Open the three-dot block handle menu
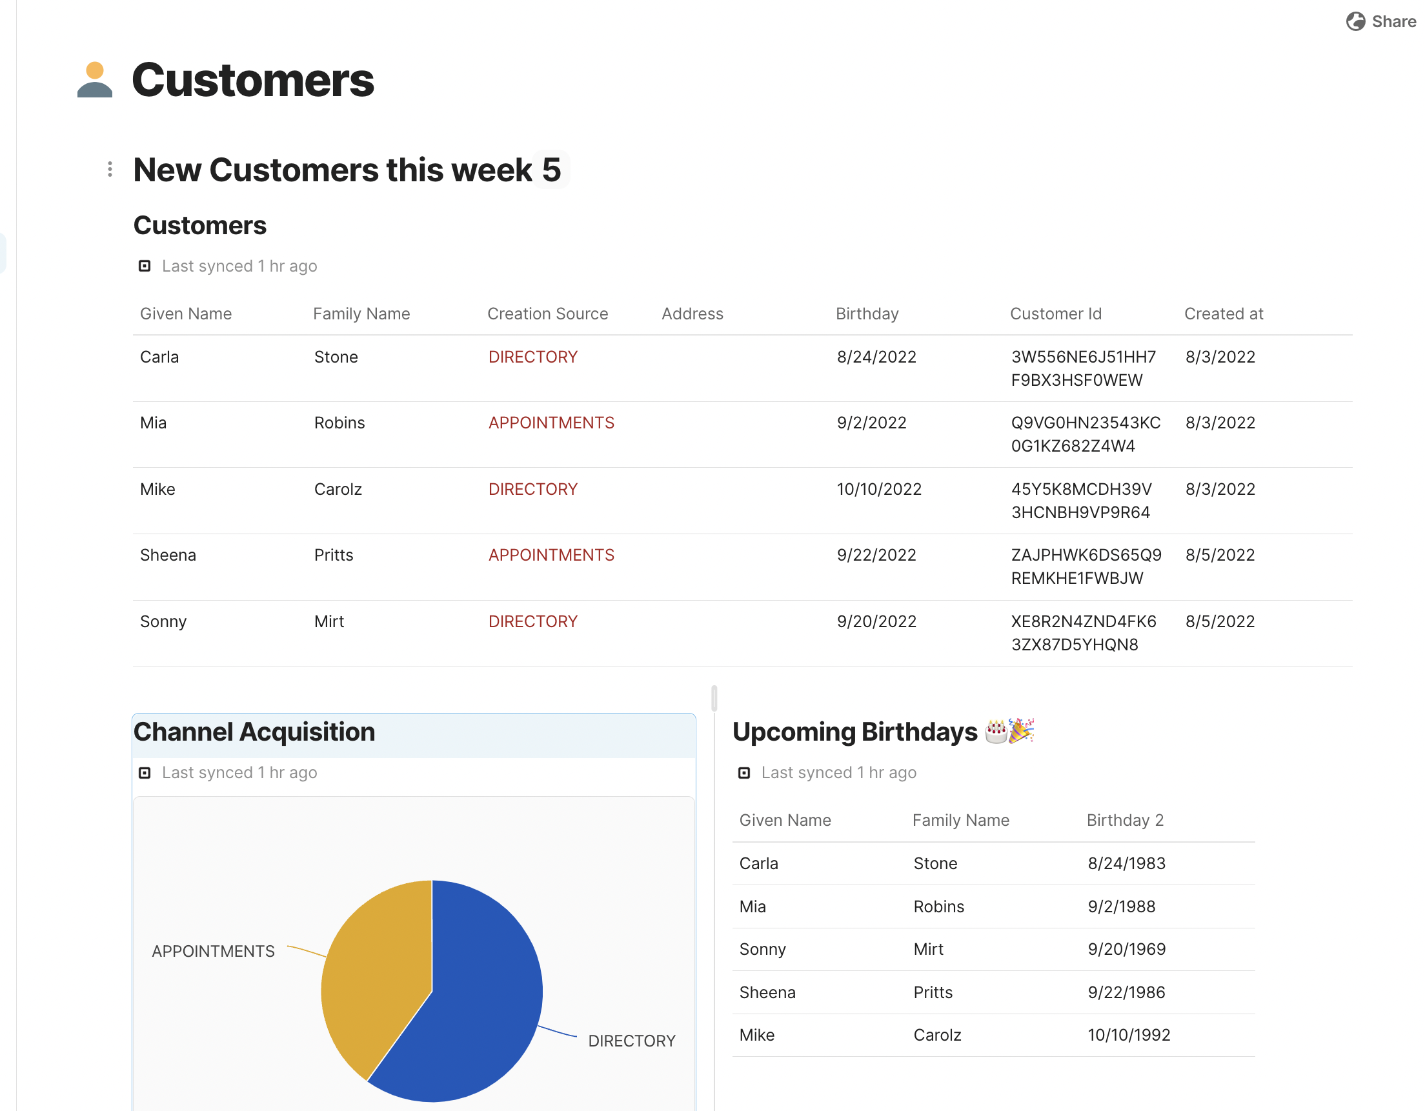The width and height of the screenshot is (1425, 1111). (110, 170)
